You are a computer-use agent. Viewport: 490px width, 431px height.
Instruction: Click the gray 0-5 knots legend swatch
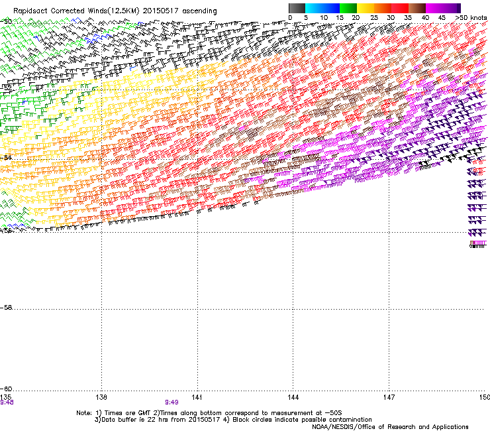point(297,8)
